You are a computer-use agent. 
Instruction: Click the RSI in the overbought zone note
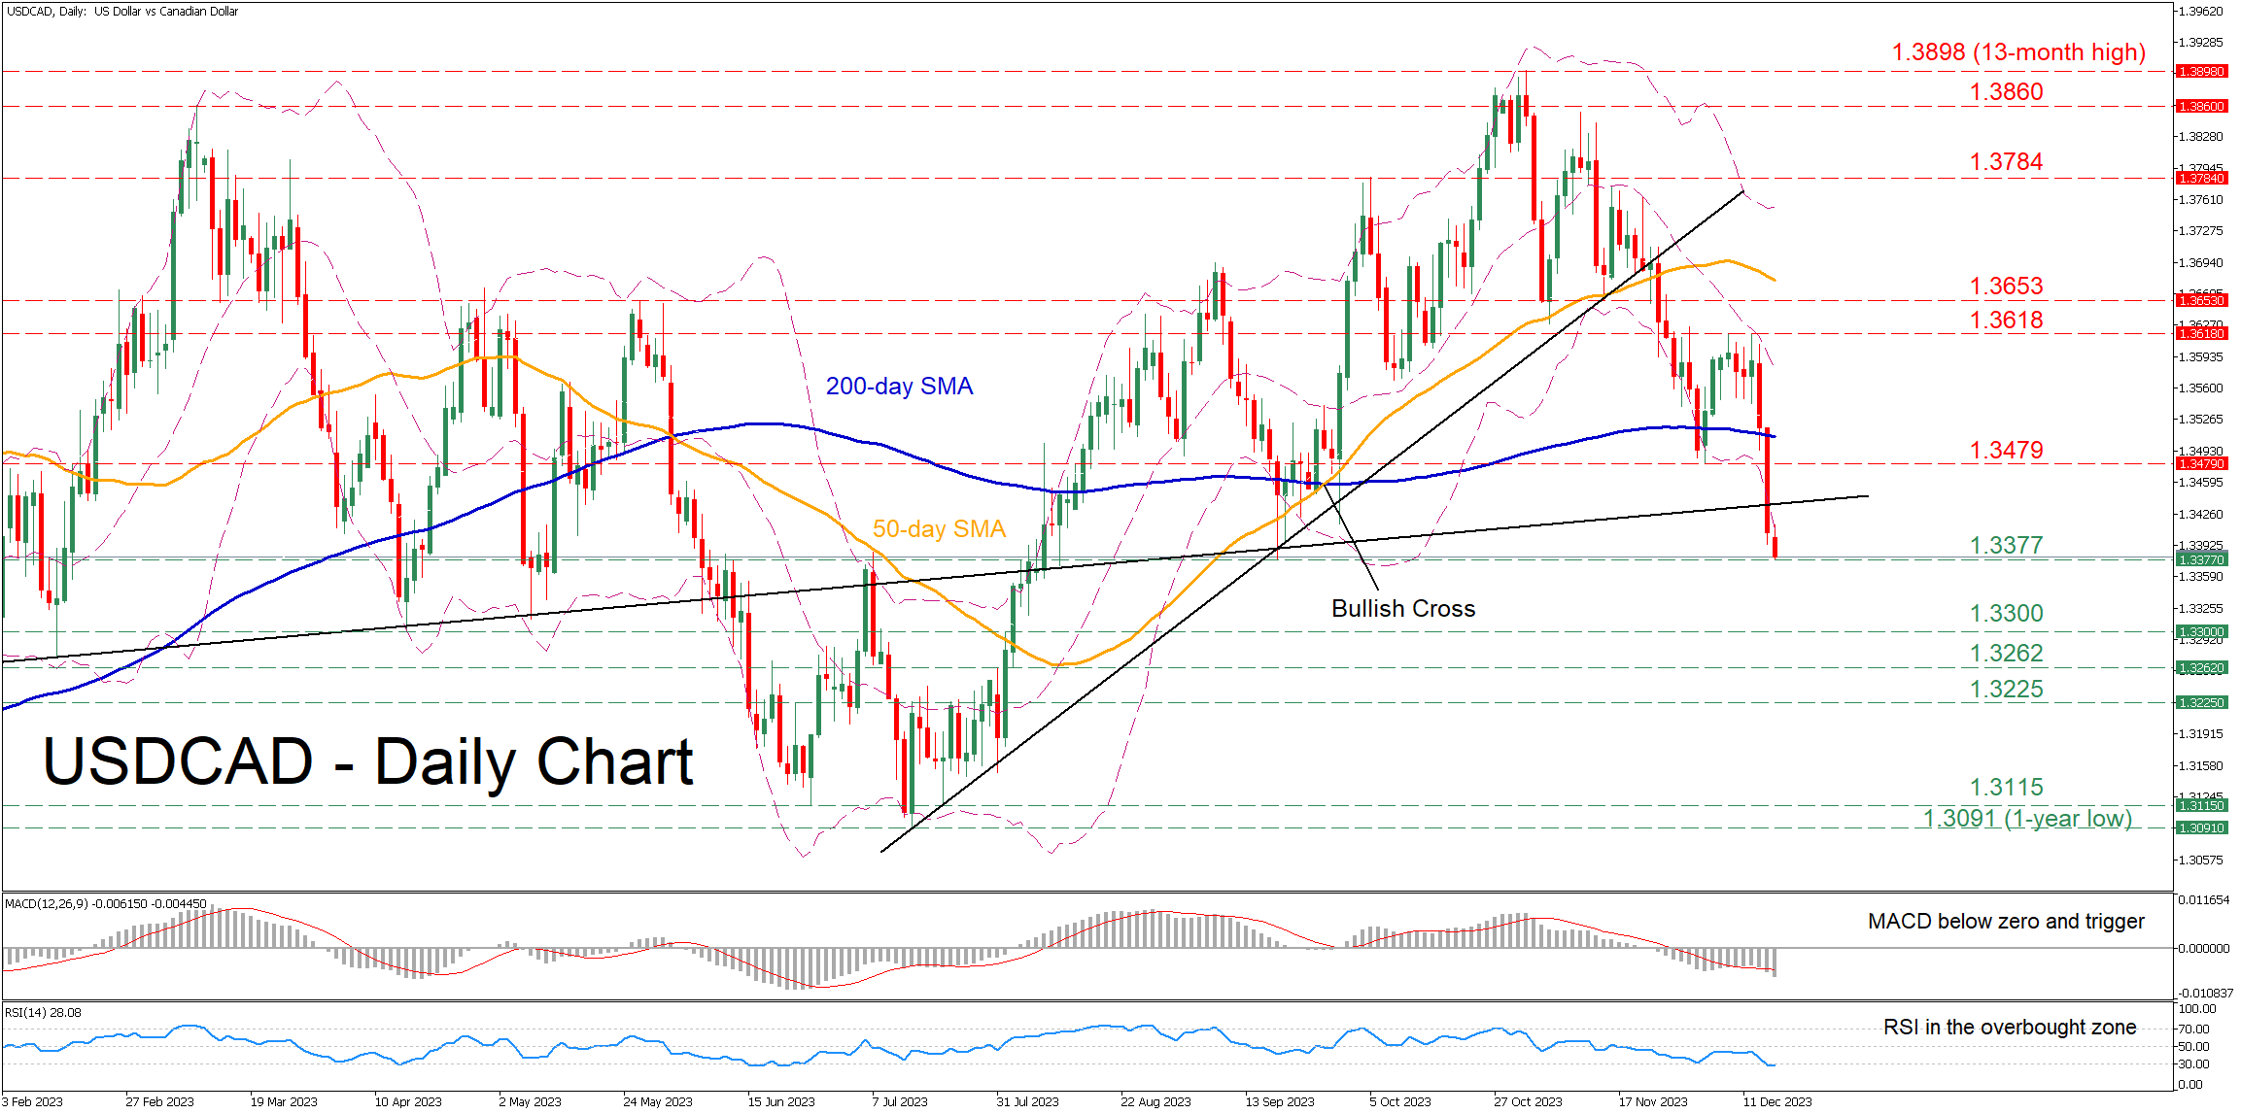click(x=2010, y=1028)
